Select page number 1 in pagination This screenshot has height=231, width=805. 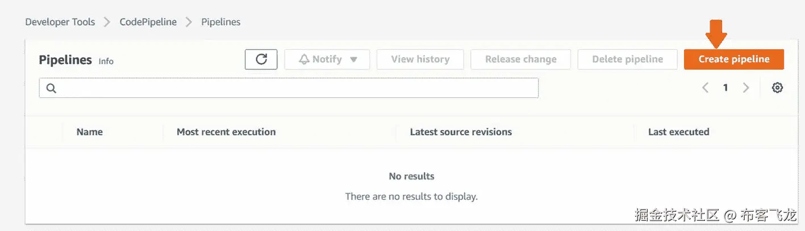pyautogui.click(x=725, y=88)
